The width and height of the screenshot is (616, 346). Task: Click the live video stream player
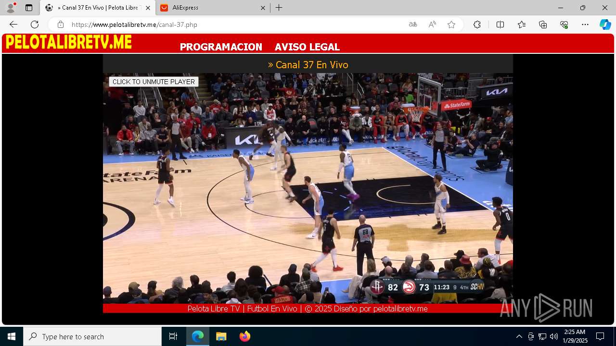[x=308, y=188]
